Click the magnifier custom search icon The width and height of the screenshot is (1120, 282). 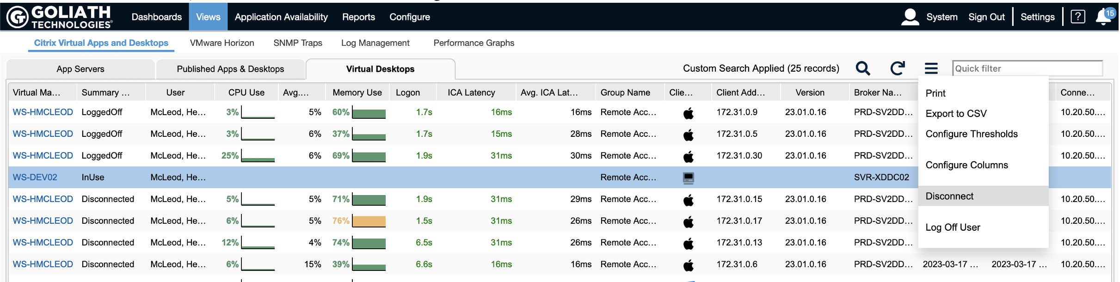click(862, 68)
